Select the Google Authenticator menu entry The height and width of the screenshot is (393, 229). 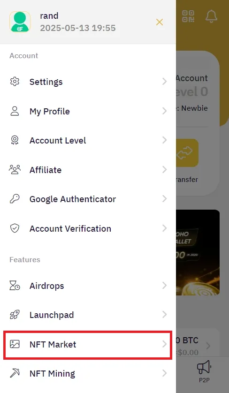click(x=88, y=199)
